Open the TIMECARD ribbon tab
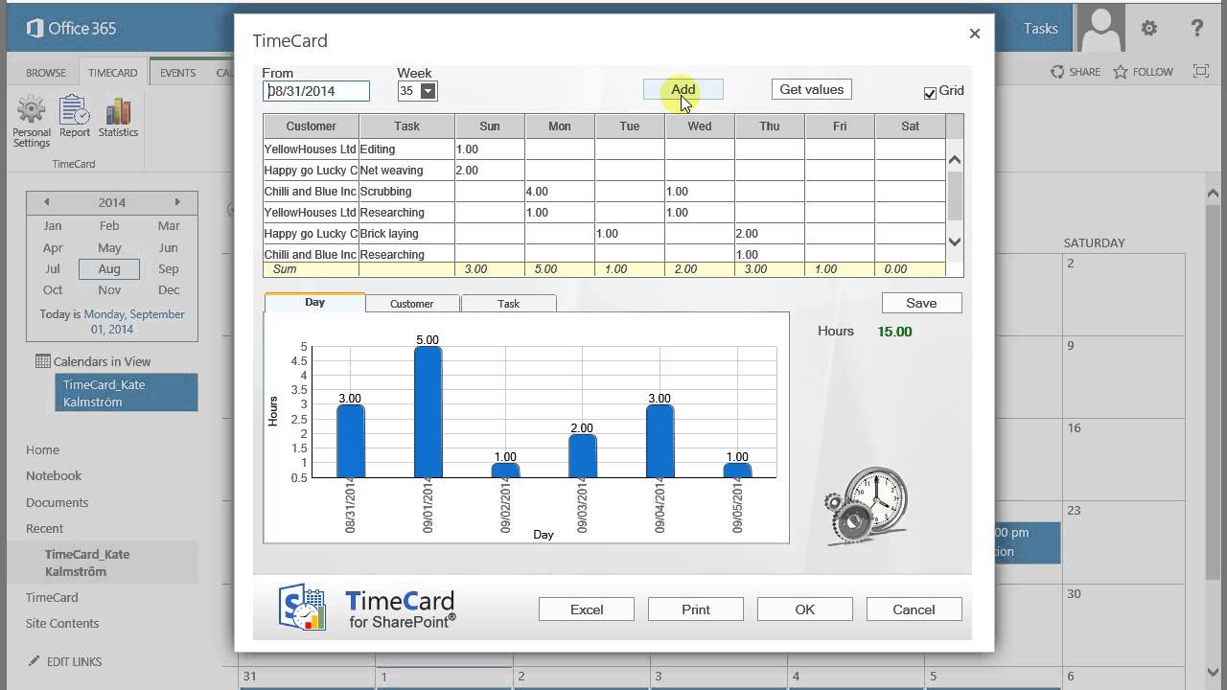 (x=113, y=73)
